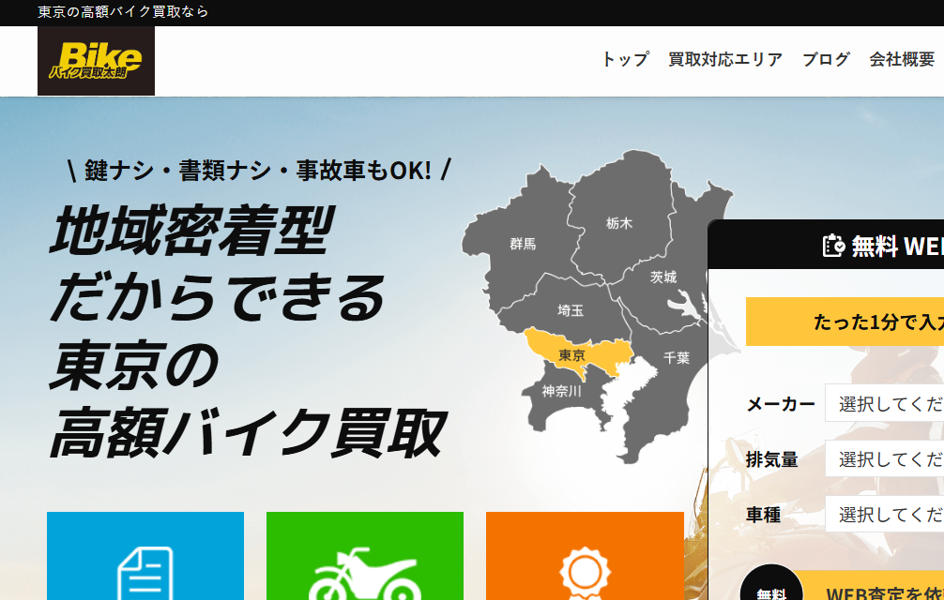Expand the 排気量 select box
Screen dimensions: 944x600
pyautogui.click(x=884, y=459)
